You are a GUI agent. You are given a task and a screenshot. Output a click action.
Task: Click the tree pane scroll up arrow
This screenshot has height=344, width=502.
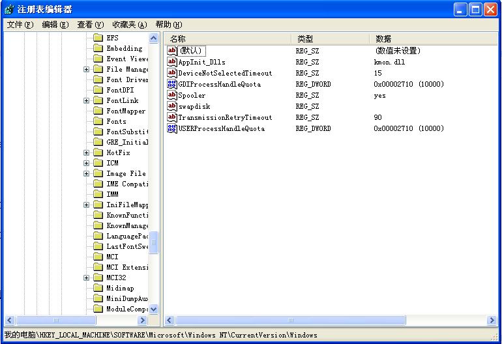(154, 38)
